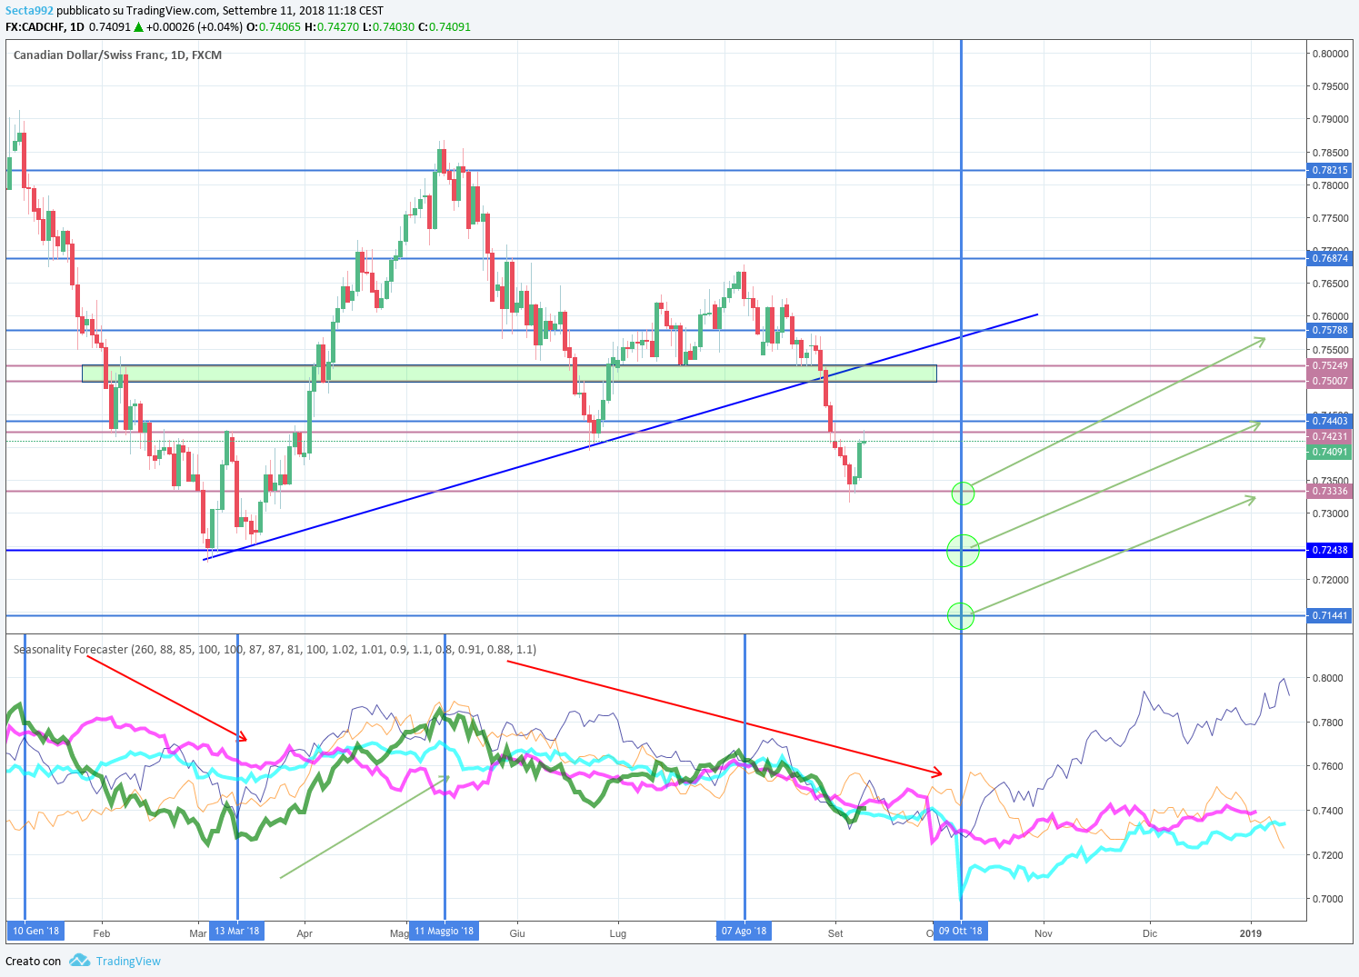Open the TradingView link at bottom
Screen dimensions: 1359x977
(x=128, y=961)
